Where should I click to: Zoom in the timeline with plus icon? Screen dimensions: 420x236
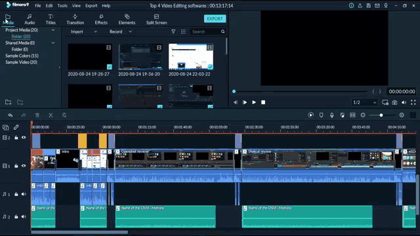[x=402, y=115]
